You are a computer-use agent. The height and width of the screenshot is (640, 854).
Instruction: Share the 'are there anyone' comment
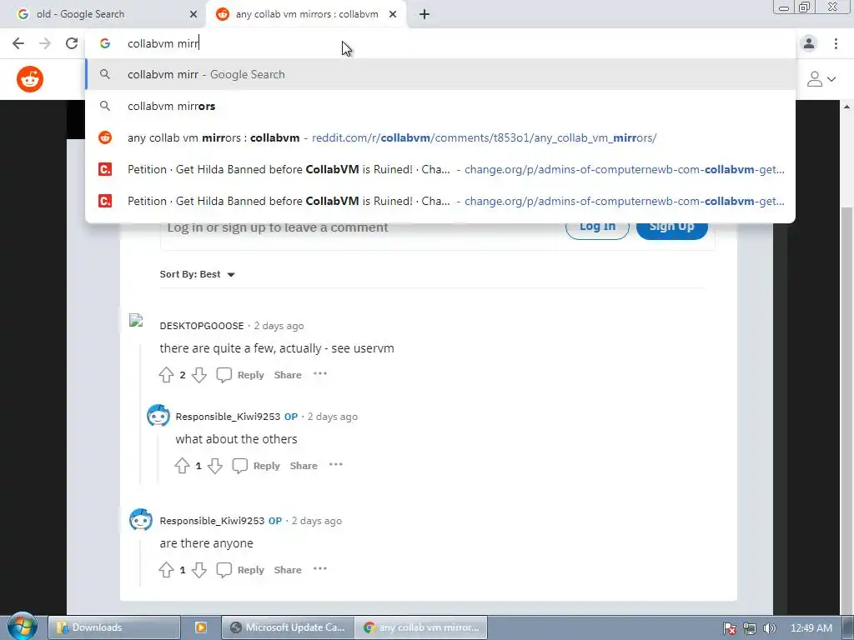coord(288,570)
